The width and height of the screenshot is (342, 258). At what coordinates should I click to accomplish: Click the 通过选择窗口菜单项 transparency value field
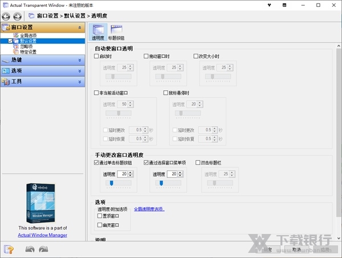[172, 174]
